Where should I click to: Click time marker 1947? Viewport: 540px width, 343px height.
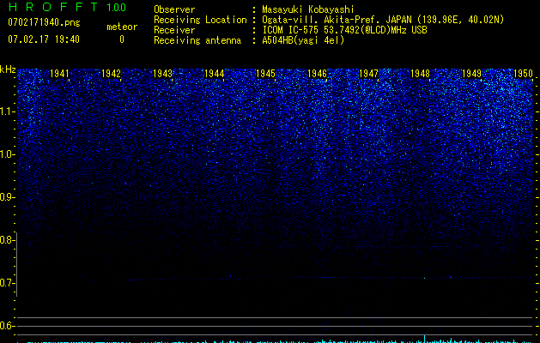pyautogui.click(x=368, y=74)
